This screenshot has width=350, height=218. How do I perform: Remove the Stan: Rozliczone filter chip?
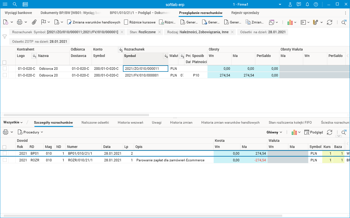tap(159, 32)
